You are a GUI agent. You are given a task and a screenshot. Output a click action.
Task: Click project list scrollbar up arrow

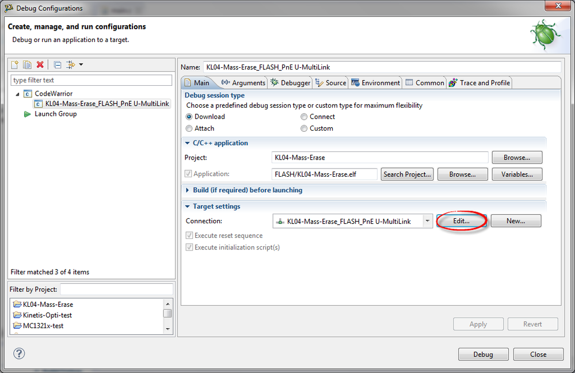click(x=167, y=304)
